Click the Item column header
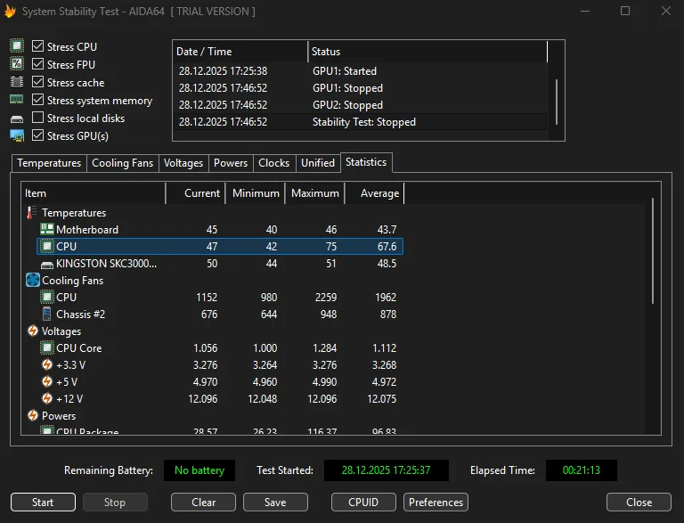 [94, 193]
